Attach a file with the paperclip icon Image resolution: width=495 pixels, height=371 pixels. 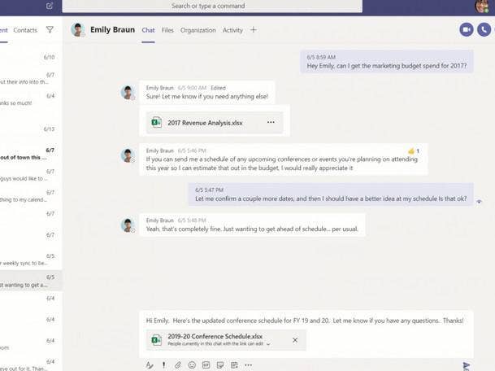coord(178,365)
